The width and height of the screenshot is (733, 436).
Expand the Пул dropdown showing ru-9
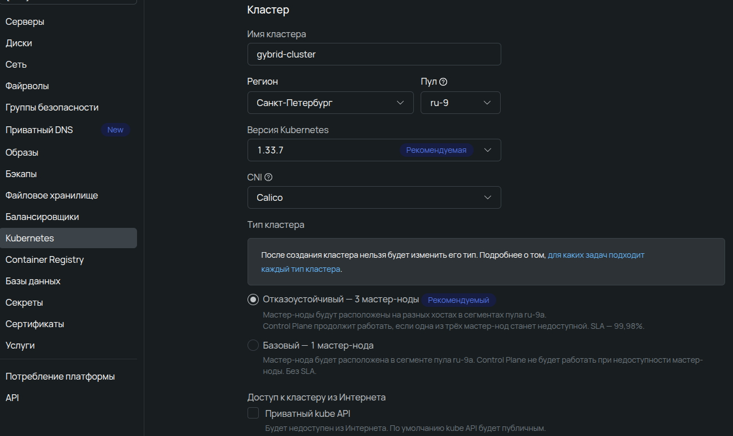pos(460,103)
